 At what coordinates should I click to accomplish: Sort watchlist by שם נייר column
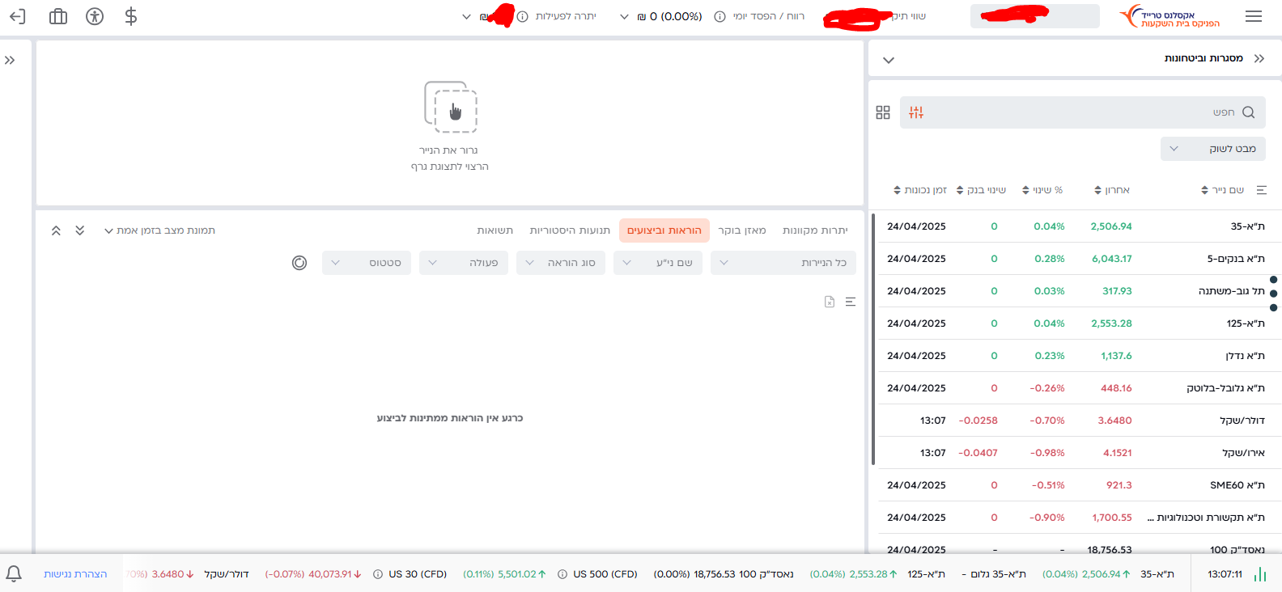click(1222, 190)
